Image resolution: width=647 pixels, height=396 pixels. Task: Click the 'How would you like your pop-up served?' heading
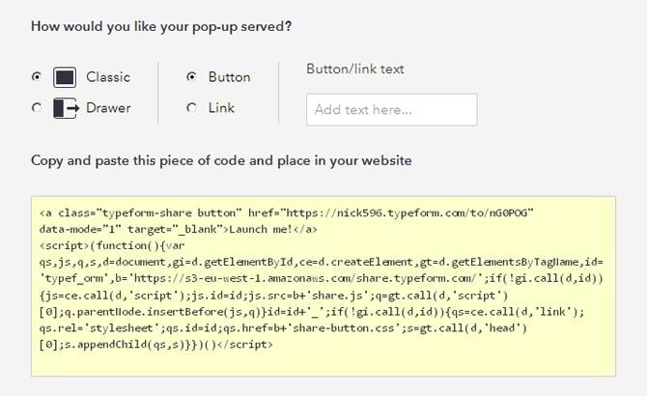161,26
